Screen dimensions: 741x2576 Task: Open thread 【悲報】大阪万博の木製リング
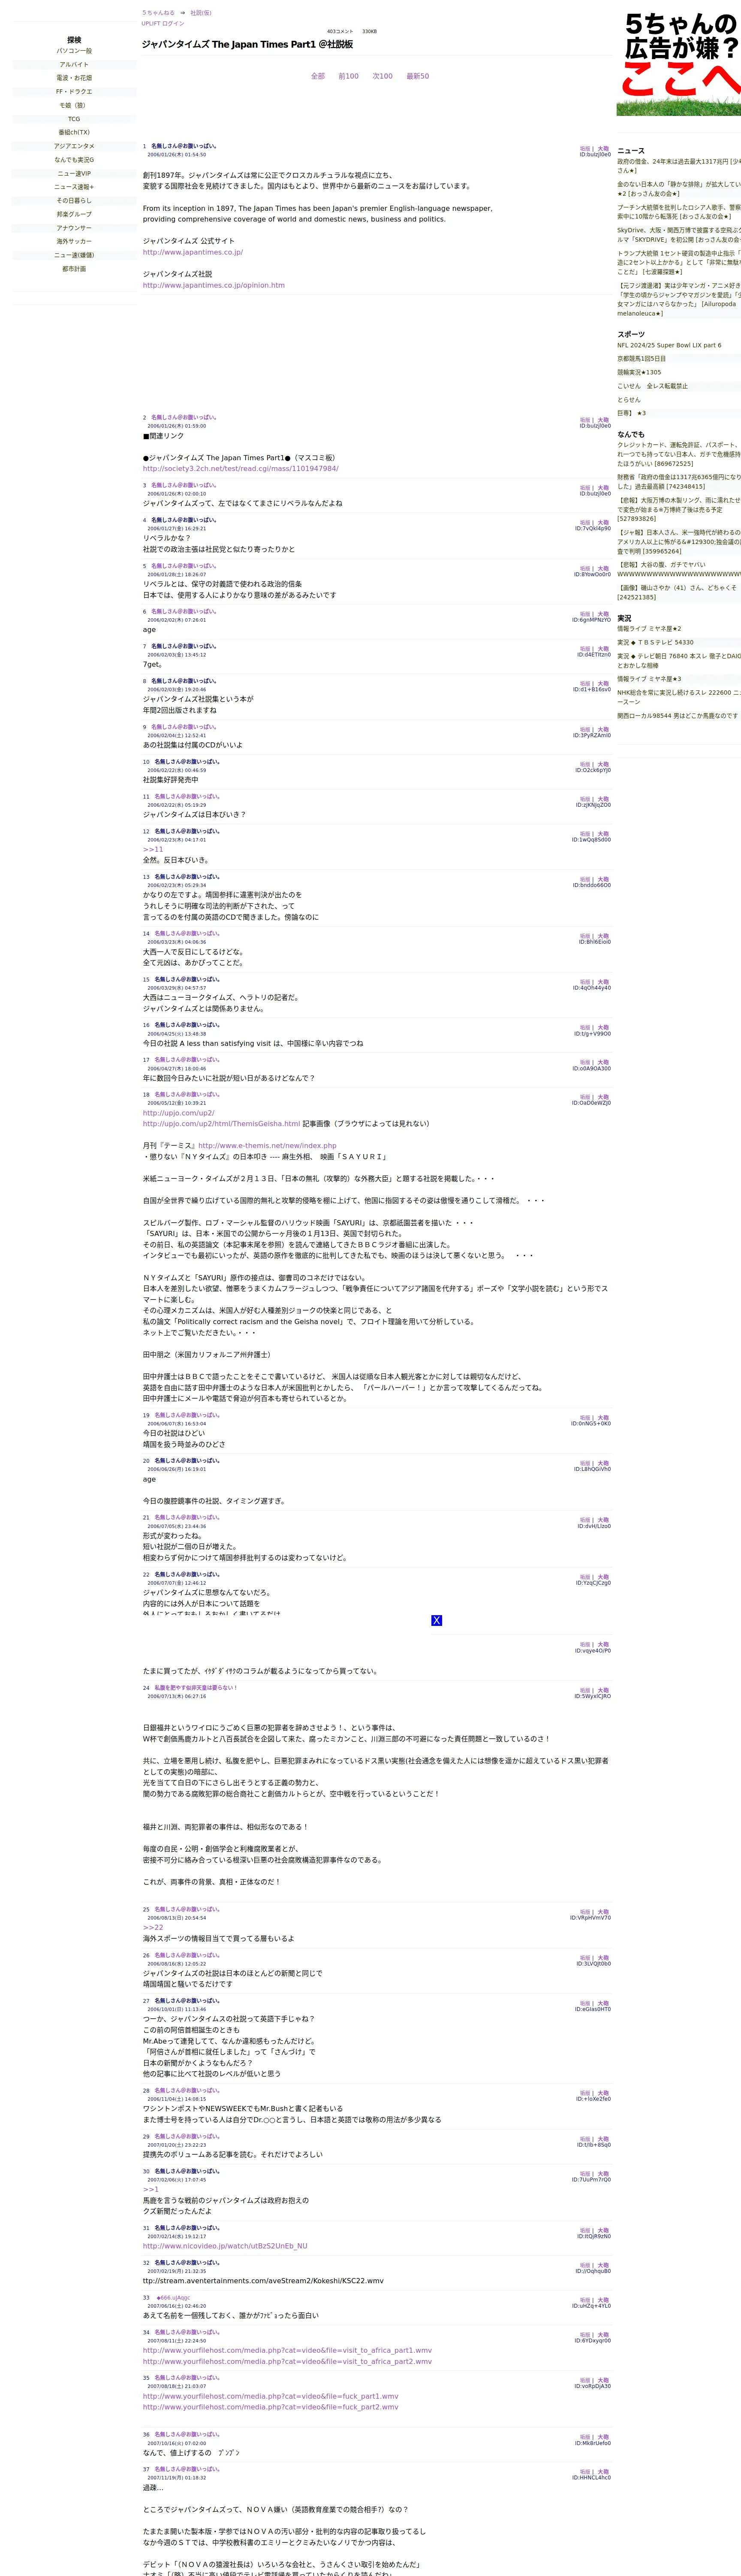679,509
